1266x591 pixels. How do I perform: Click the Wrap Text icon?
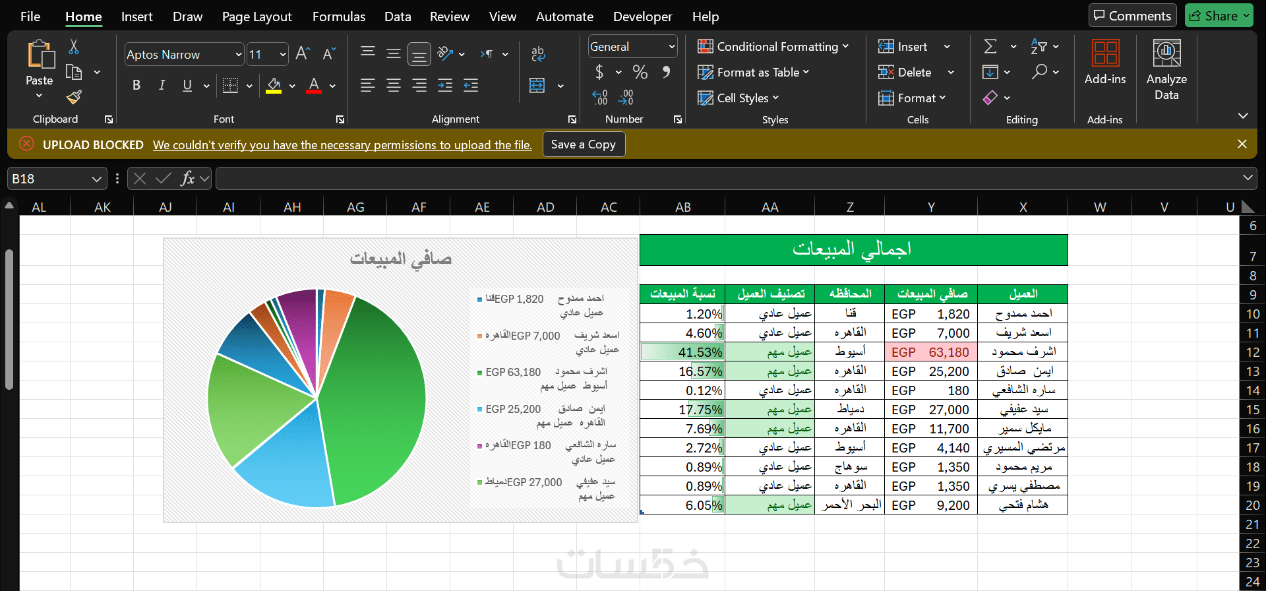tap(538, 54)
